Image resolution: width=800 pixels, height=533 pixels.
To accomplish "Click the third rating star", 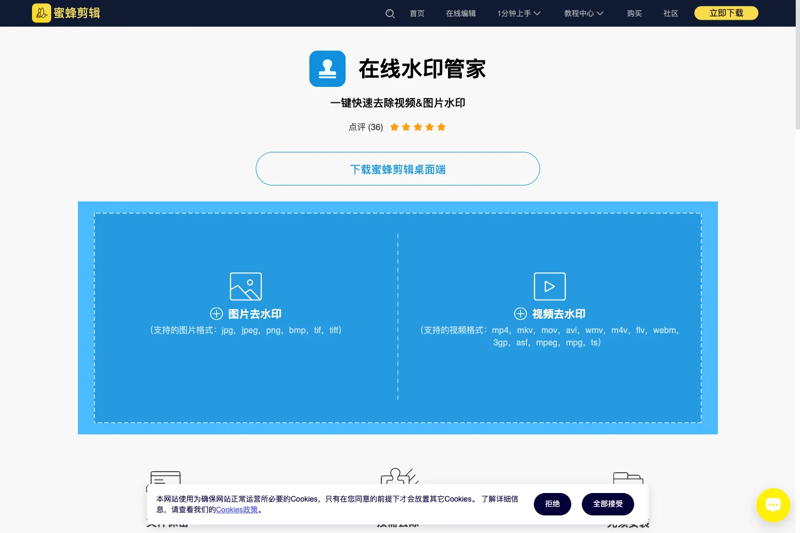I will (x=418, y=127).
